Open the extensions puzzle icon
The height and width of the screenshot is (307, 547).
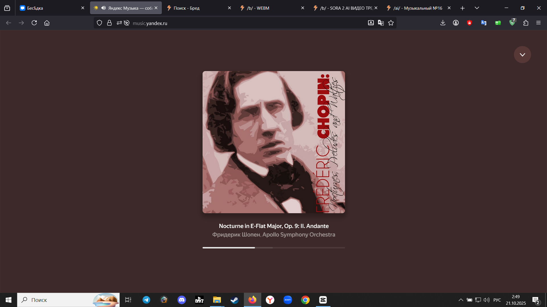coord(526,23)
